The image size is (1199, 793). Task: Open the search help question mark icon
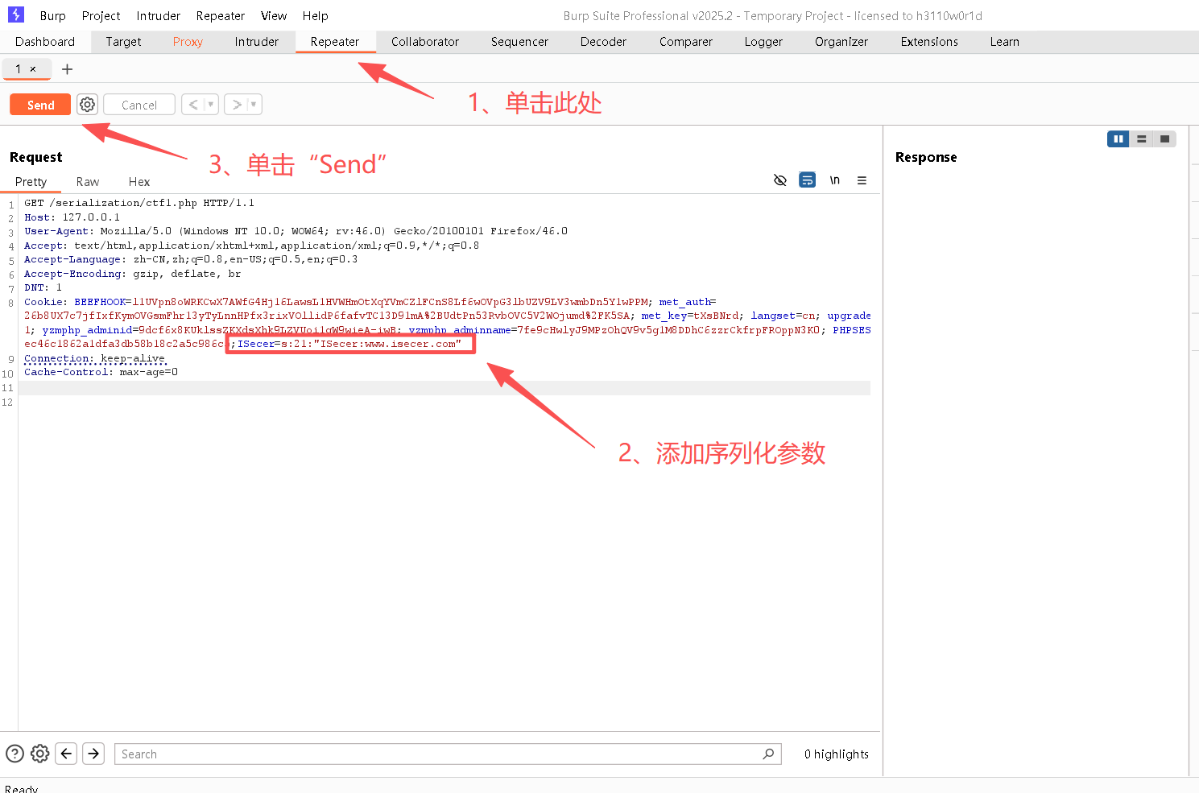point(14,754)
